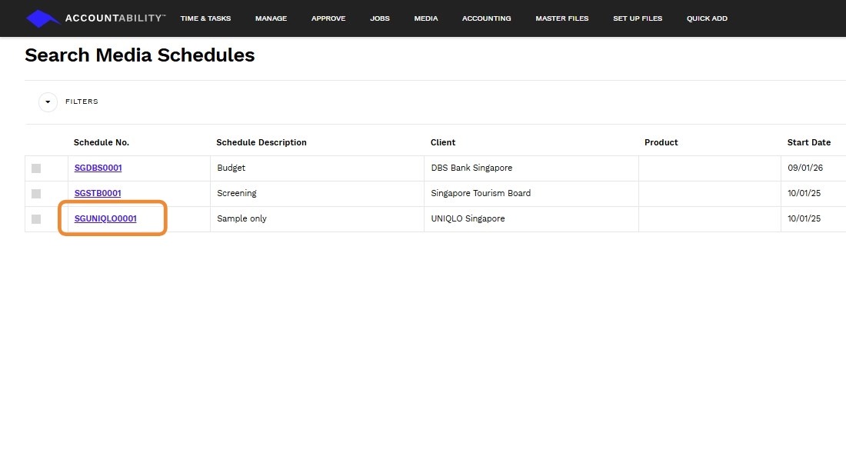Select the SGSTB0001 row checkbox
Viewport: 846px width, 473px height.
[x=36, y=194]
